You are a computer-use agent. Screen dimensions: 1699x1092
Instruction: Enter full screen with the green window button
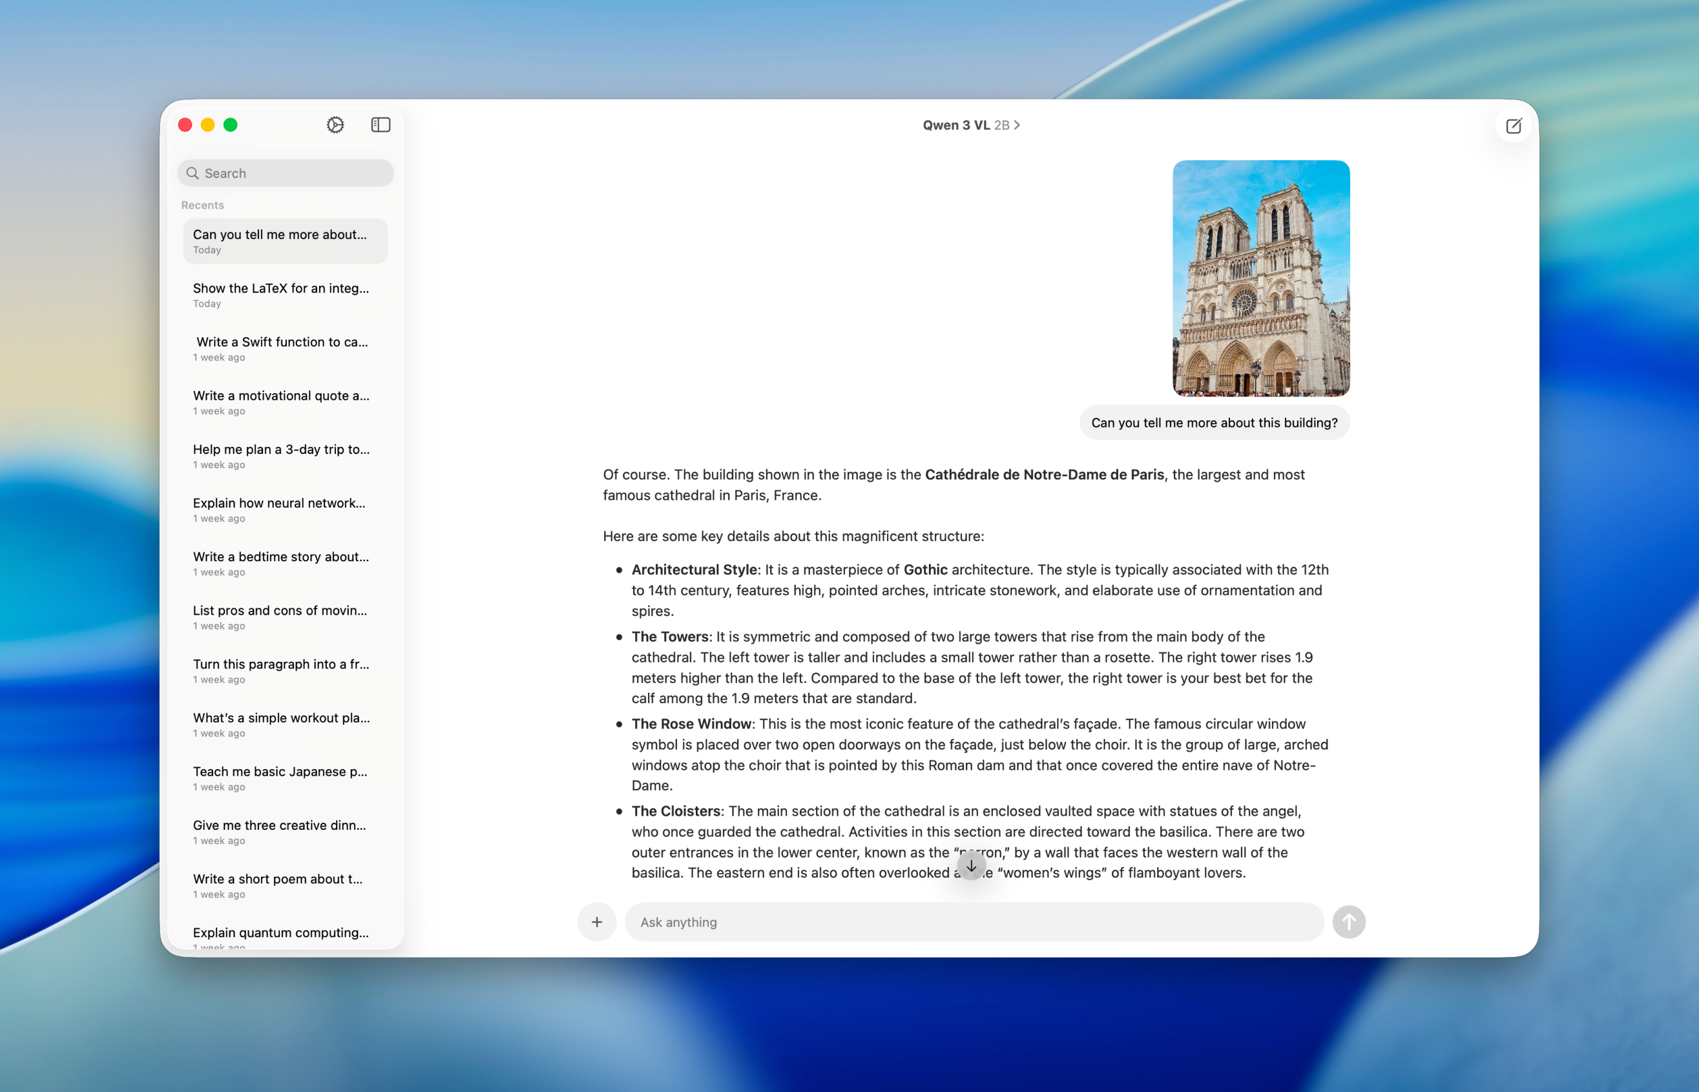pyautogui.click(x=231, y=124)
